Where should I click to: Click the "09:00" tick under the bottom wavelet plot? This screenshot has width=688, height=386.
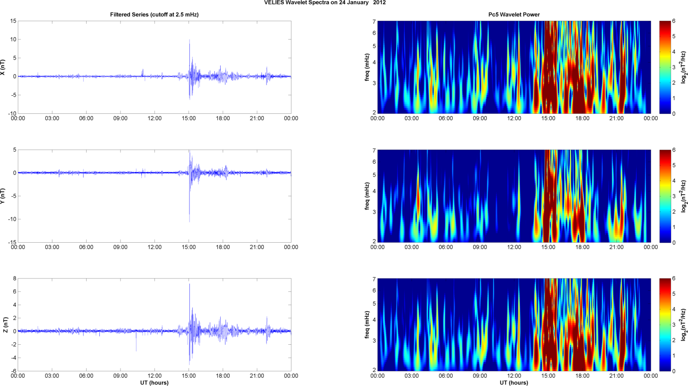[480, 376]
